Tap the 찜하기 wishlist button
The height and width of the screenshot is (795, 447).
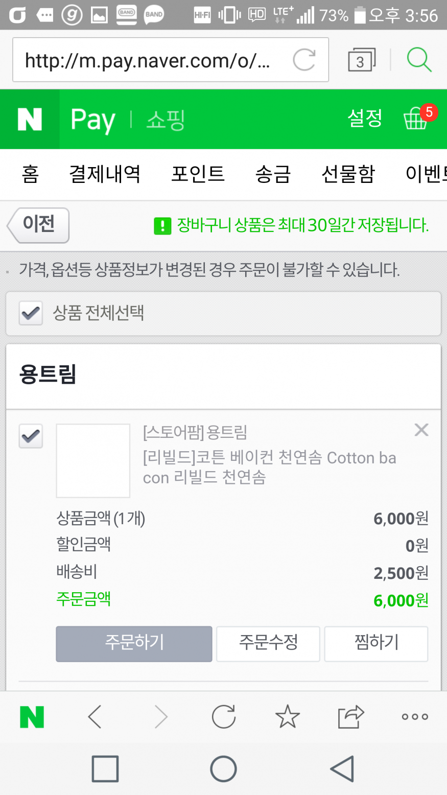point(376,643)
